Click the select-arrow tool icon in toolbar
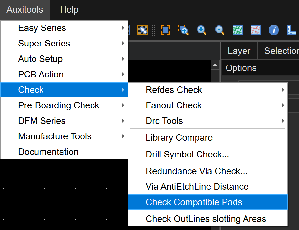The width and height of the screenshot is (299, 230). [142, 30]
